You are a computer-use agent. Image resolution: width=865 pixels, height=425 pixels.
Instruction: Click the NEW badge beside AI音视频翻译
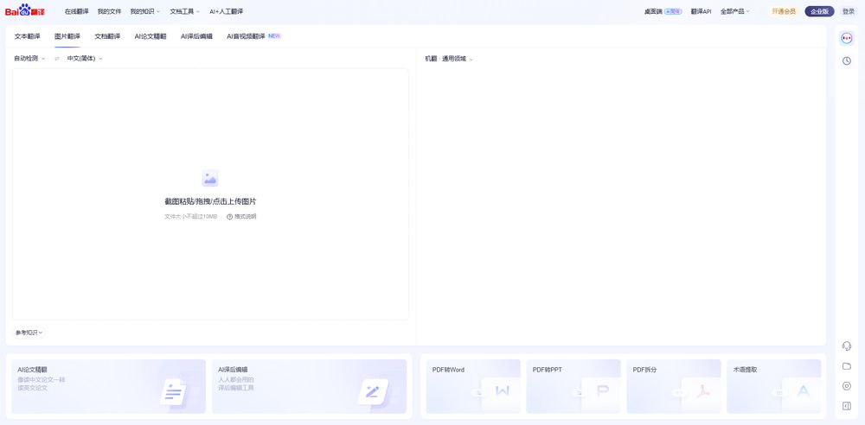coord(274,36)
